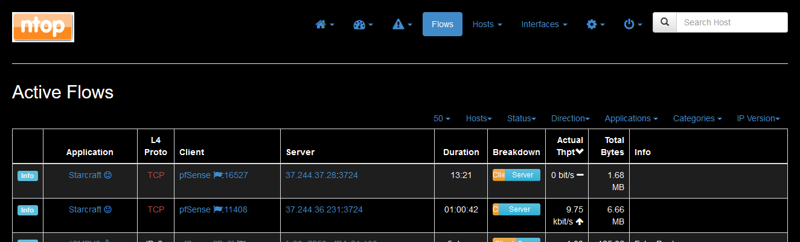Expand the 50 rows-per-page dropdown
800x242 pixels.
click(x=442, y=118)
